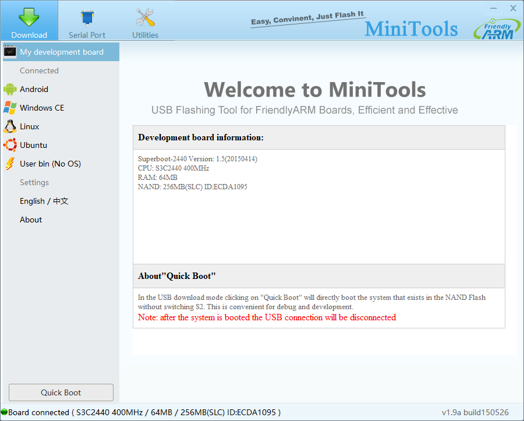Click the red USB disconnection note
The width and height of the screenshot is (524, 421).
pyautogui.click(x=267, y=317)
